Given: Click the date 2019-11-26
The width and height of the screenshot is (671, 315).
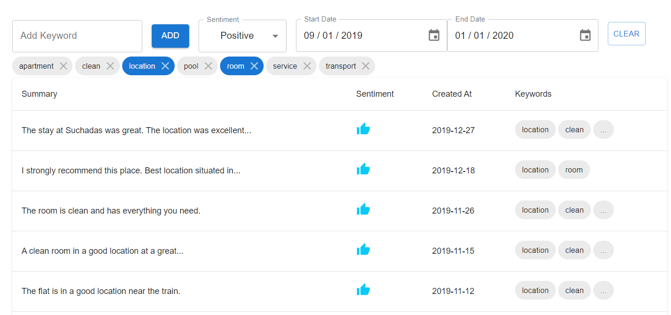Looking at the screenshot, I should [x=453, y=211].
